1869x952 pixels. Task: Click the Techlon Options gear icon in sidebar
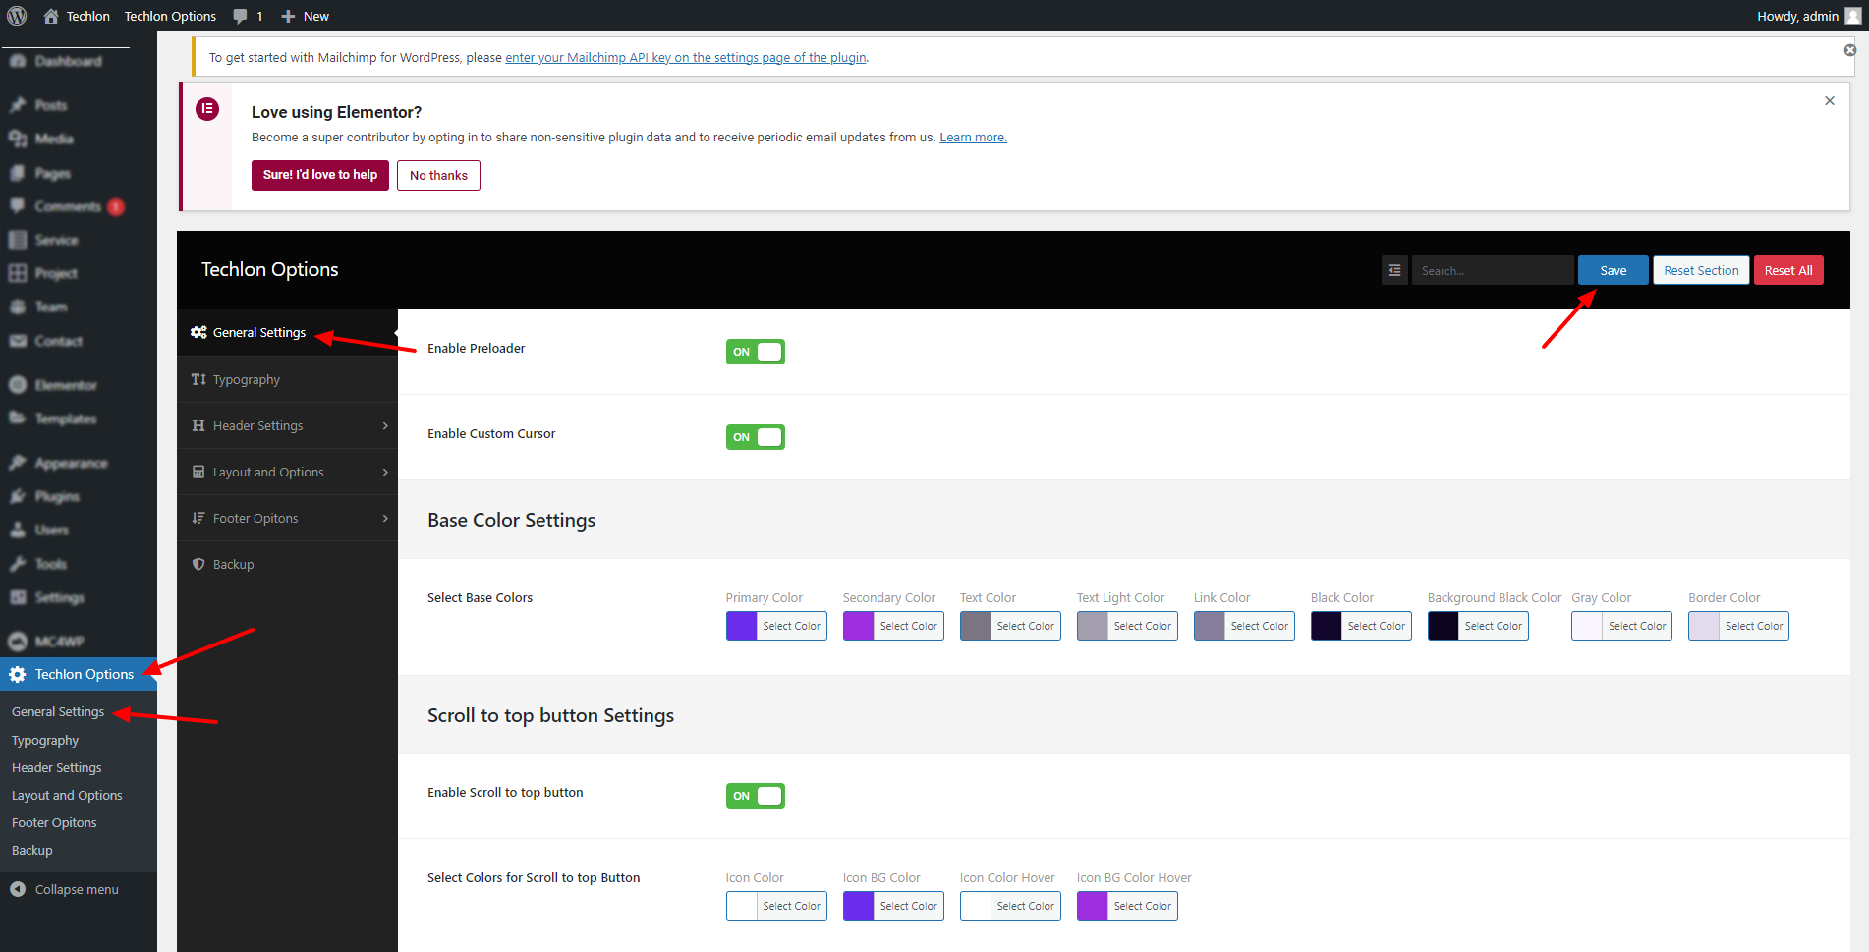tap(18, 674)
